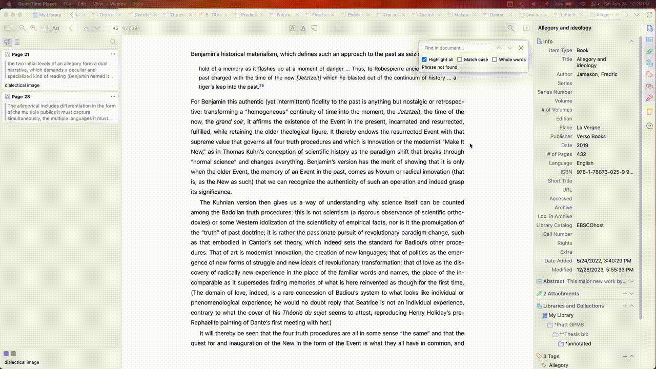Open the *Pratt GPMS collection
Image resolution: width=656 pixels, height=369 pixels.
pos(569,324)
